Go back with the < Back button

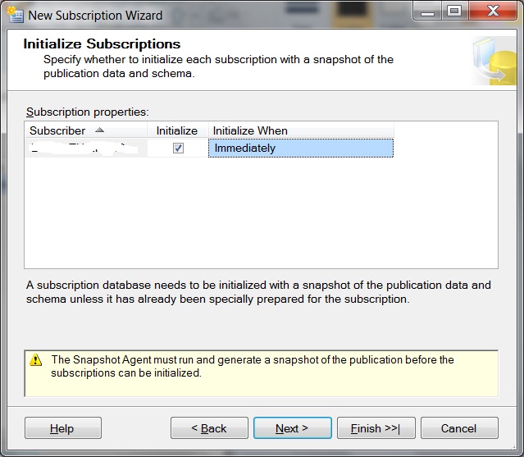tap(209, 428)
